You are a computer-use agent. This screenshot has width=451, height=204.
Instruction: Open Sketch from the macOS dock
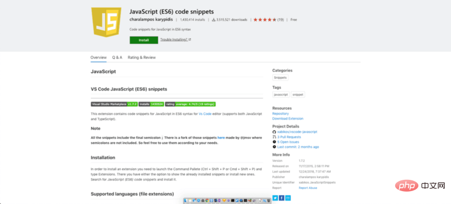pos(224,201)
